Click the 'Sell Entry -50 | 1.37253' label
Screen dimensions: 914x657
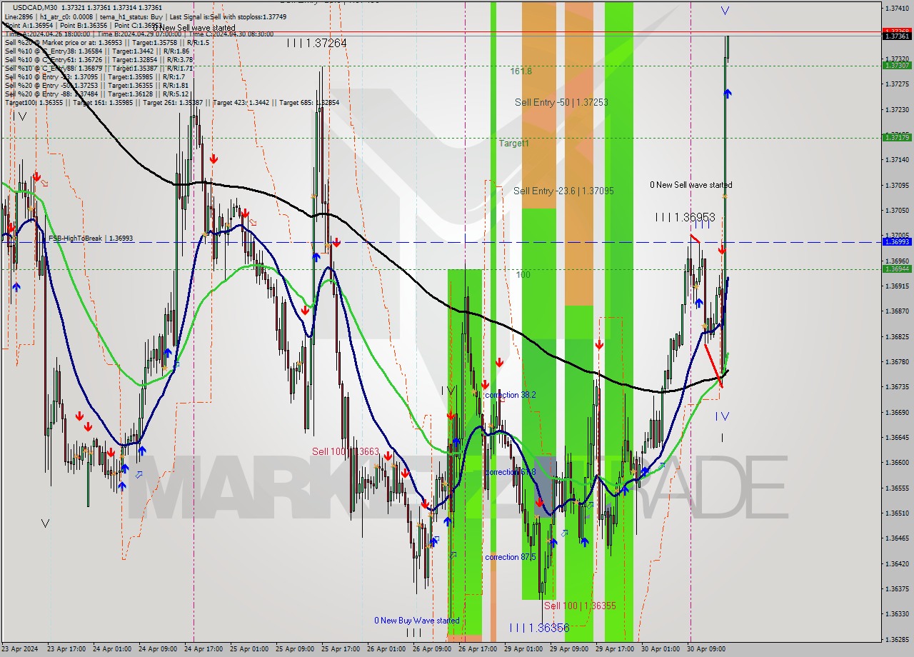click(561, 103)
